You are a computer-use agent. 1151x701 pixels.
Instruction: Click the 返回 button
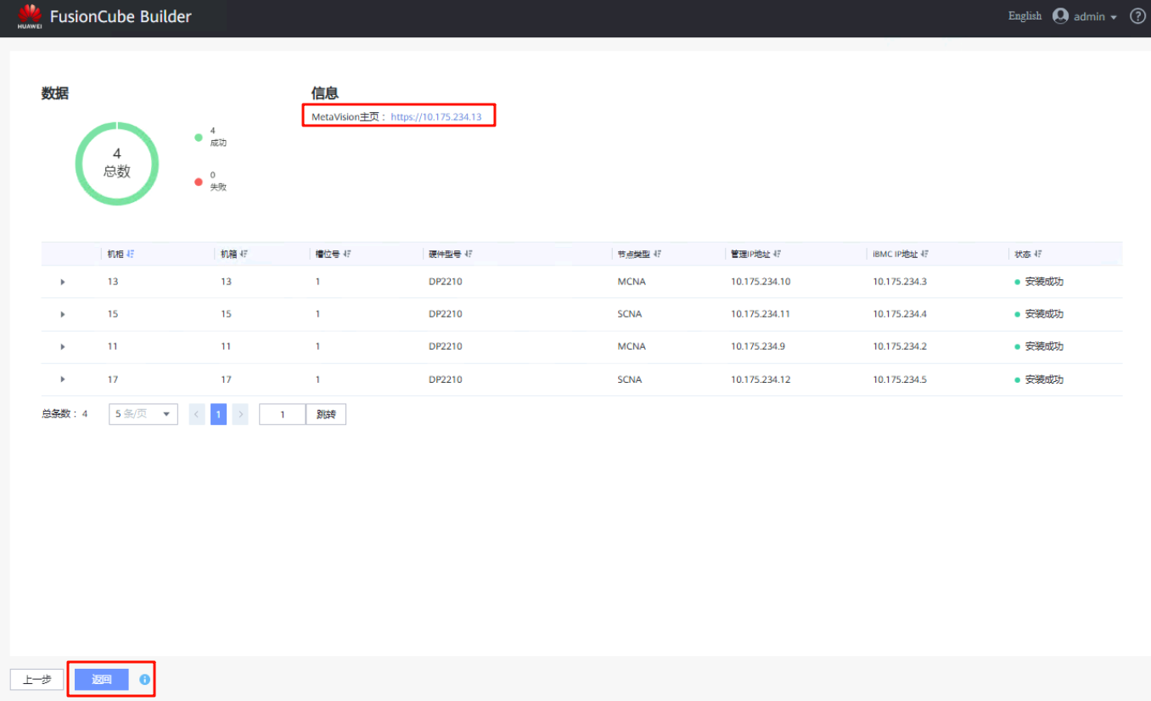point(102,680)
